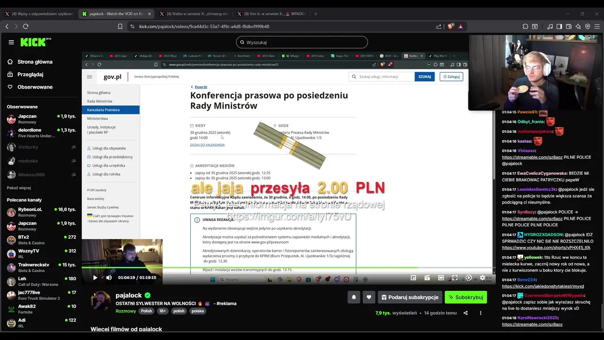Click chat username LeonidasGorelcz3k
604x340 pixels.
[x=537, y=189]
